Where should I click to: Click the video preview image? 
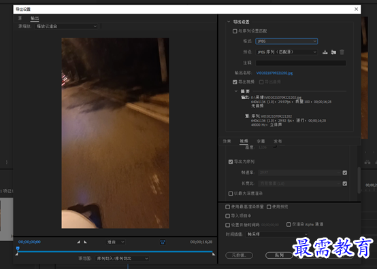pos(115,133)
